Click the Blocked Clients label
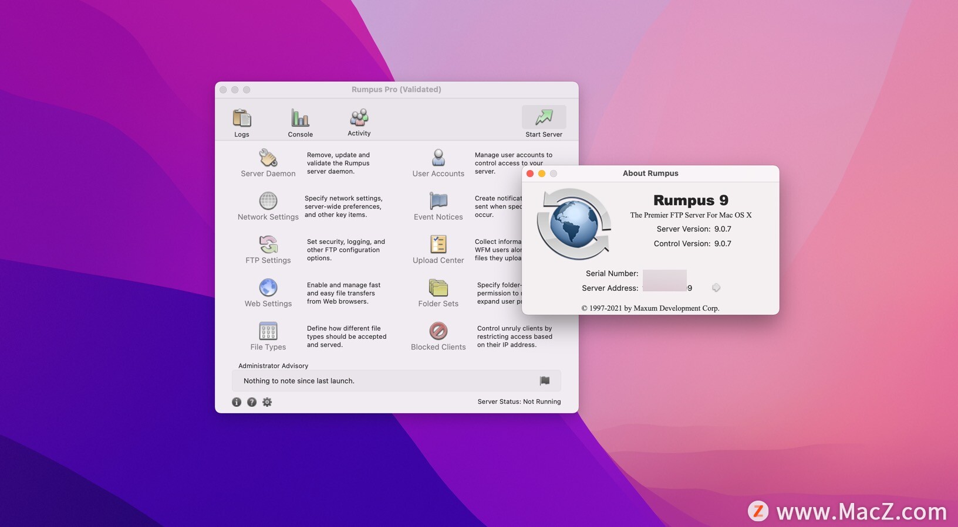The image size is (958, 527). coord(438,347)
